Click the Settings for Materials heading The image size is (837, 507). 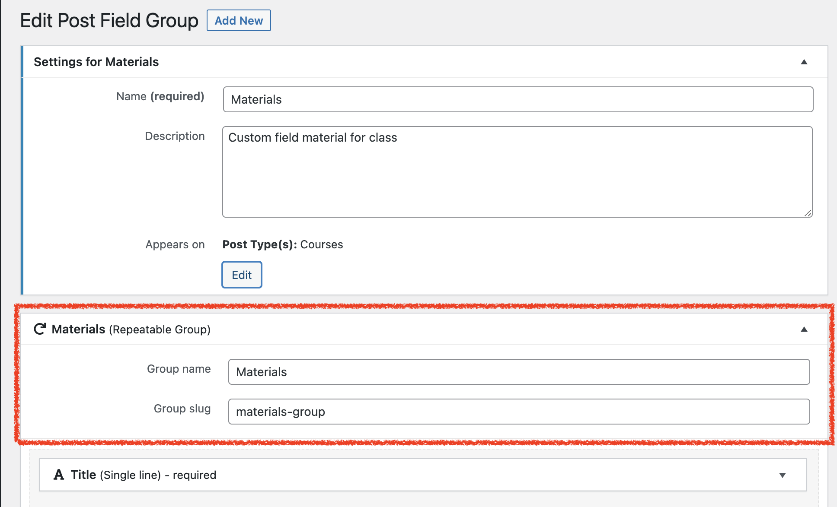tap(96, 62)
